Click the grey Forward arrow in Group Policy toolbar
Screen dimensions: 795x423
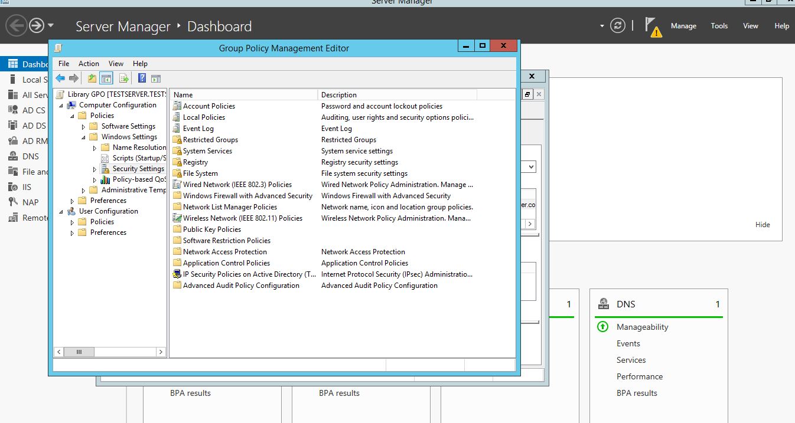click(x=74, y=78)
